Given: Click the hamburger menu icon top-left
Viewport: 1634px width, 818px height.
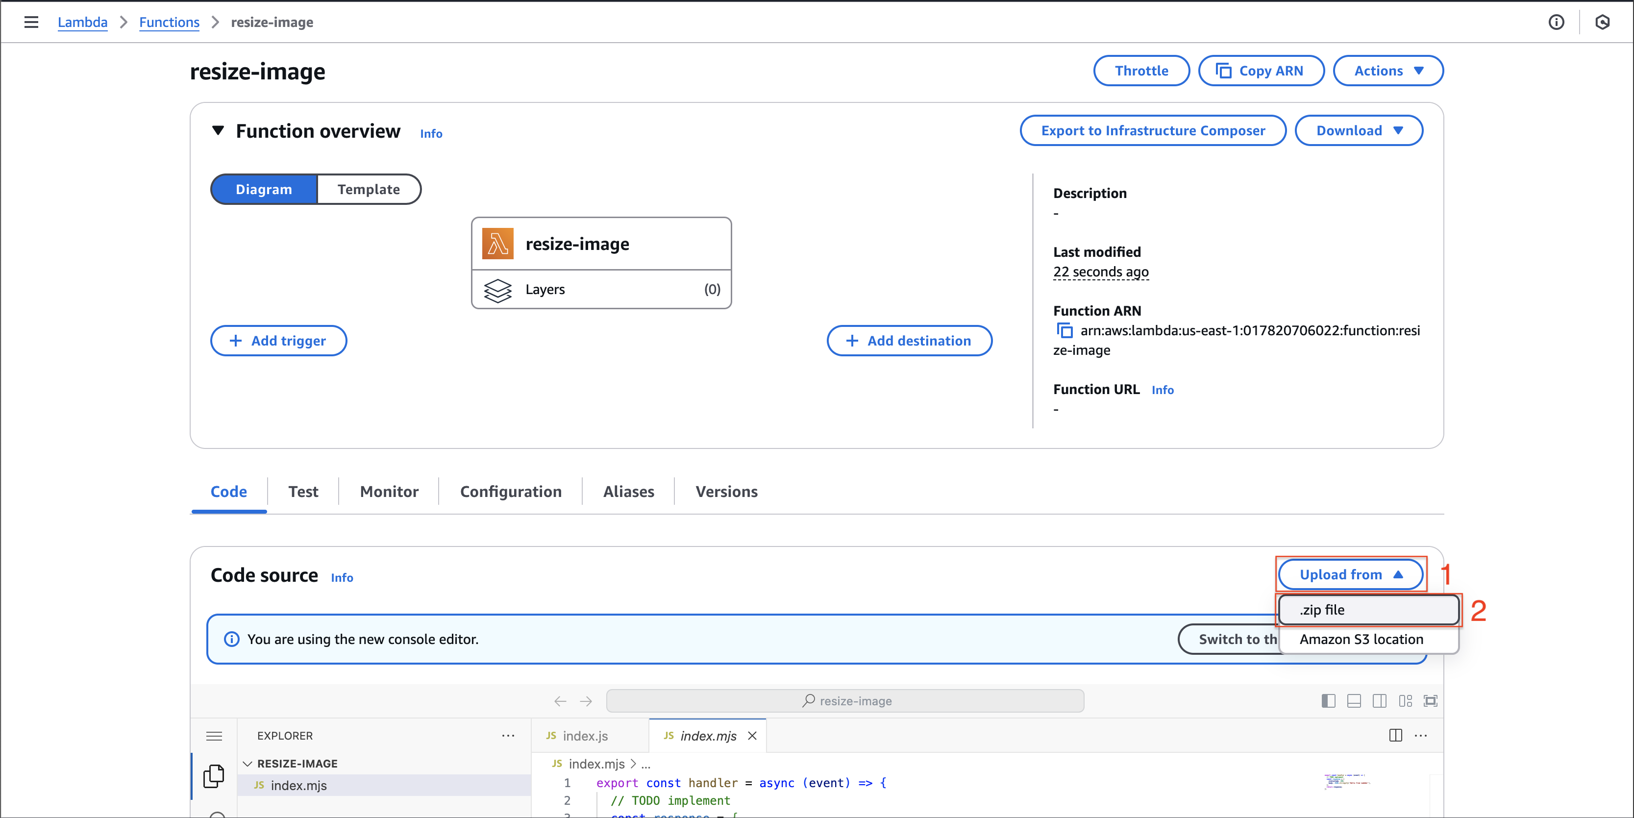Looking at the screenshot, I should [32, 22].
